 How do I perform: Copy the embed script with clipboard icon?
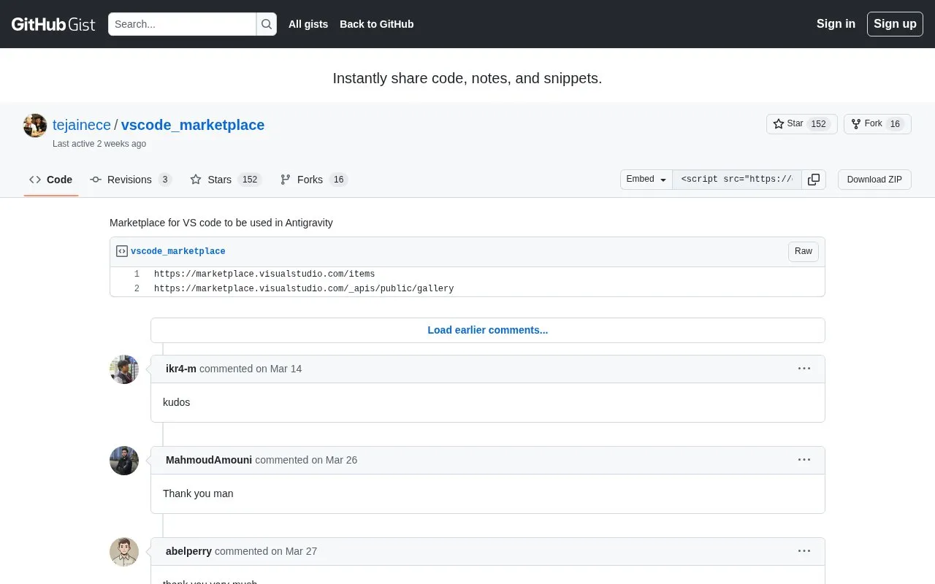click(814, 180)
